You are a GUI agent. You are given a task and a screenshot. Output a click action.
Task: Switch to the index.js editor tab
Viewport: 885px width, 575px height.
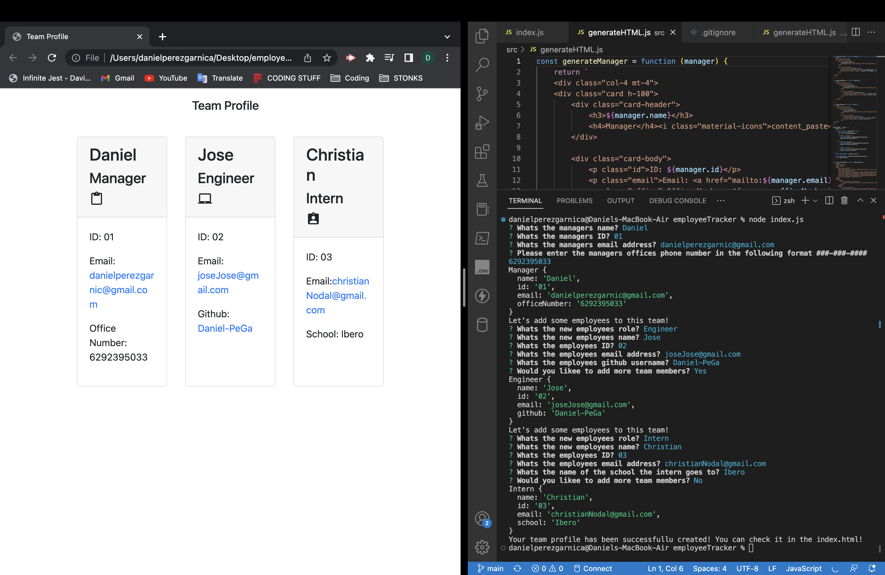[x=529, y=32]
